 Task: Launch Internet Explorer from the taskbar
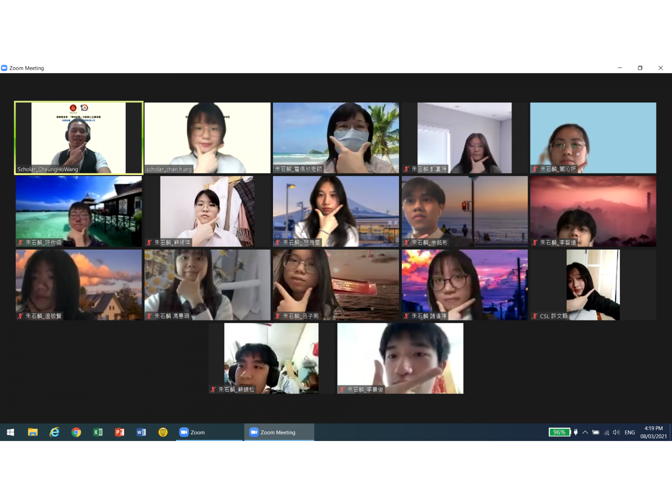coord(54,432)
